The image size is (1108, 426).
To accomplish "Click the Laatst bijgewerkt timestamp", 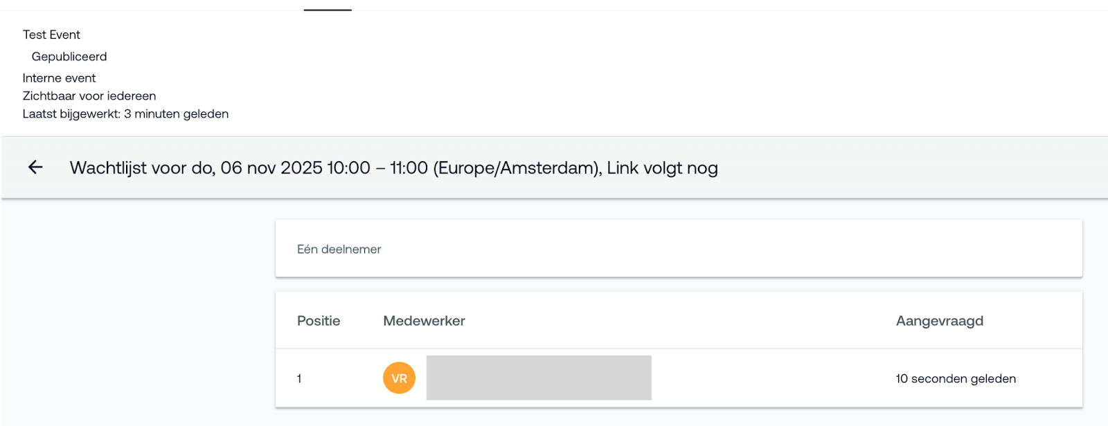I will tap(125, 114).
